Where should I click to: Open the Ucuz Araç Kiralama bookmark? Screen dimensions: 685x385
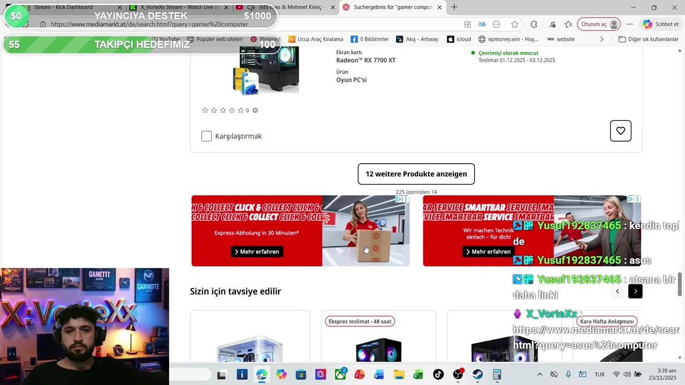coord(316,39)
